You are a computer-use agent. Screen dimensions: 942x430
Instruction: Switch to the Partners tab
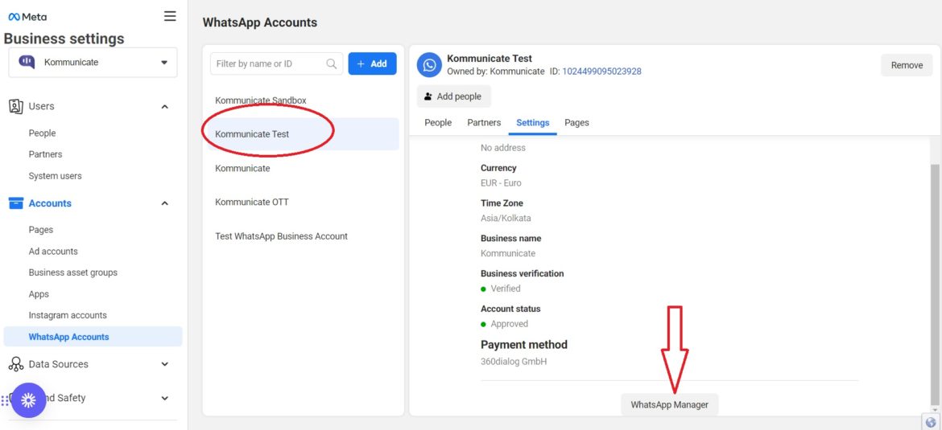tap(484, 123)
